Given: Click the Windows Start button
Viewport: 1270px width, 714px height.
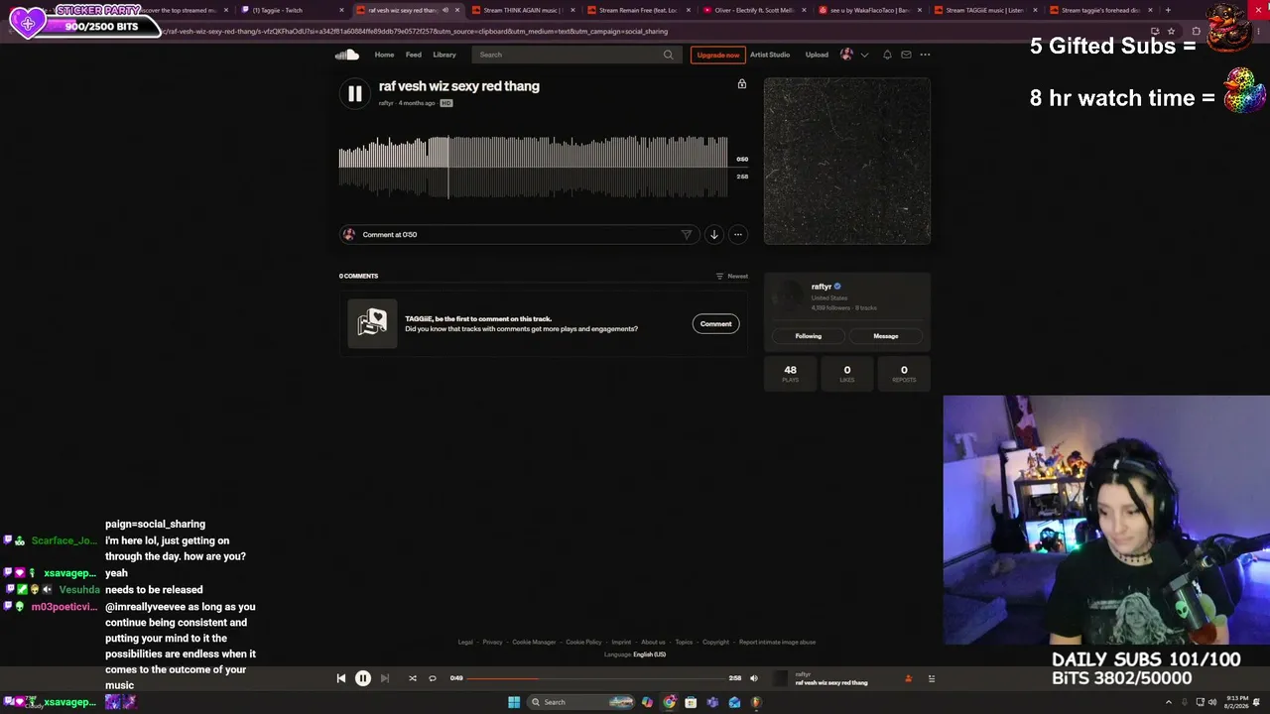Looking at the screenshot, I should (x=514, y=702).
